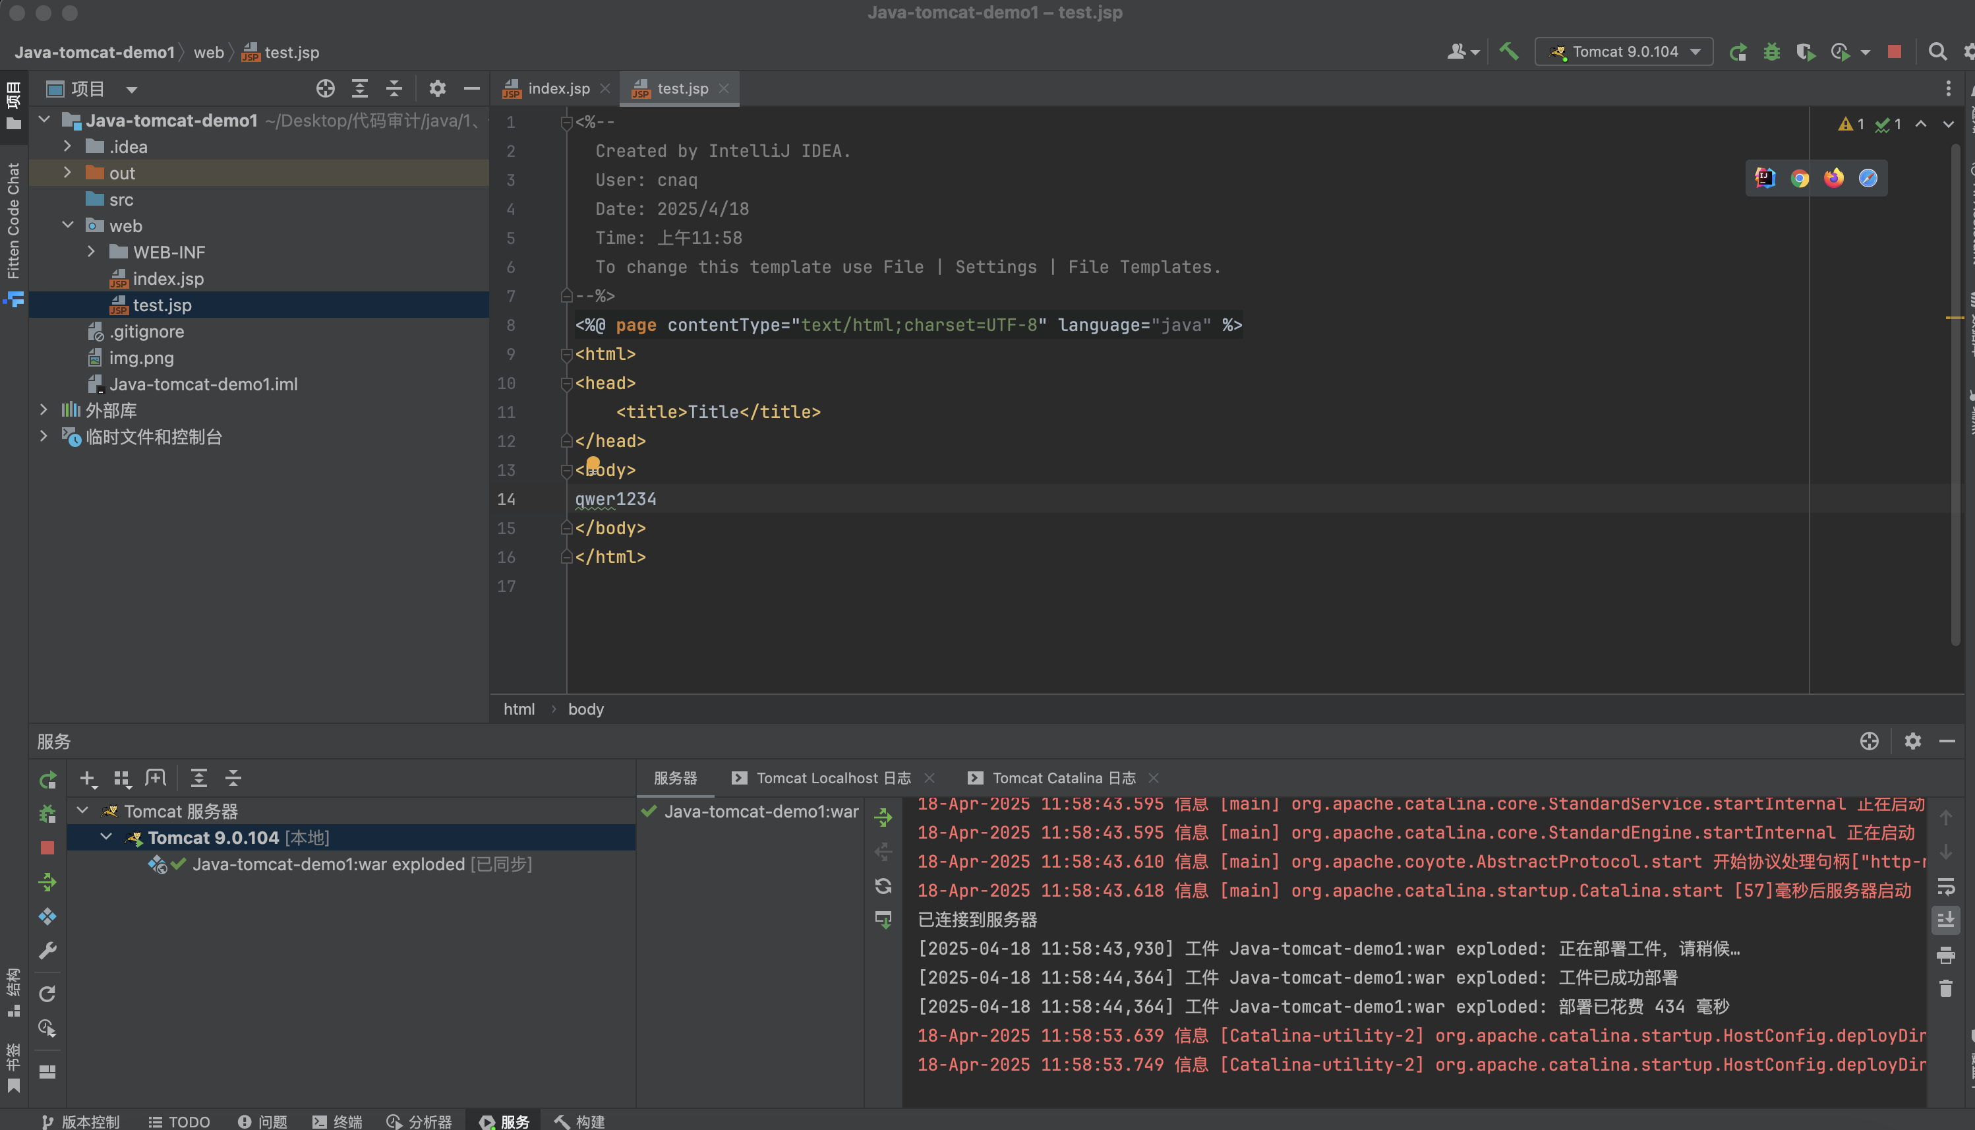Viewport: 1975px width, 1130px height.
Task: Open the Tomcat Catalina 日志 tab
Action: 1063,778
